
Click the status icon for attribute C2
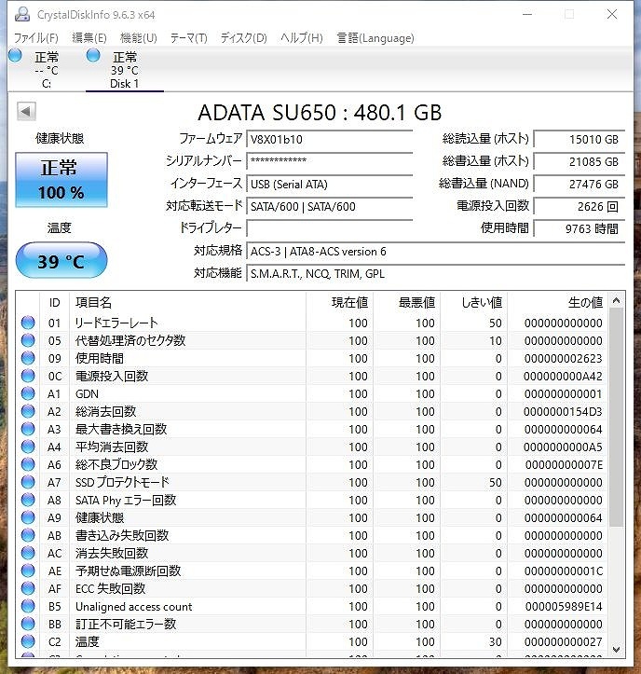pos(28,641)
